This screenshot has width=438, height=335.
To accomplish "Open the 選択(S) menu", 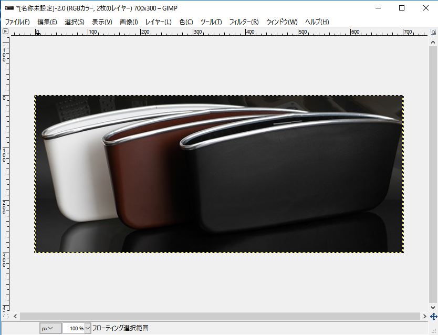I will tap(74, 22).
